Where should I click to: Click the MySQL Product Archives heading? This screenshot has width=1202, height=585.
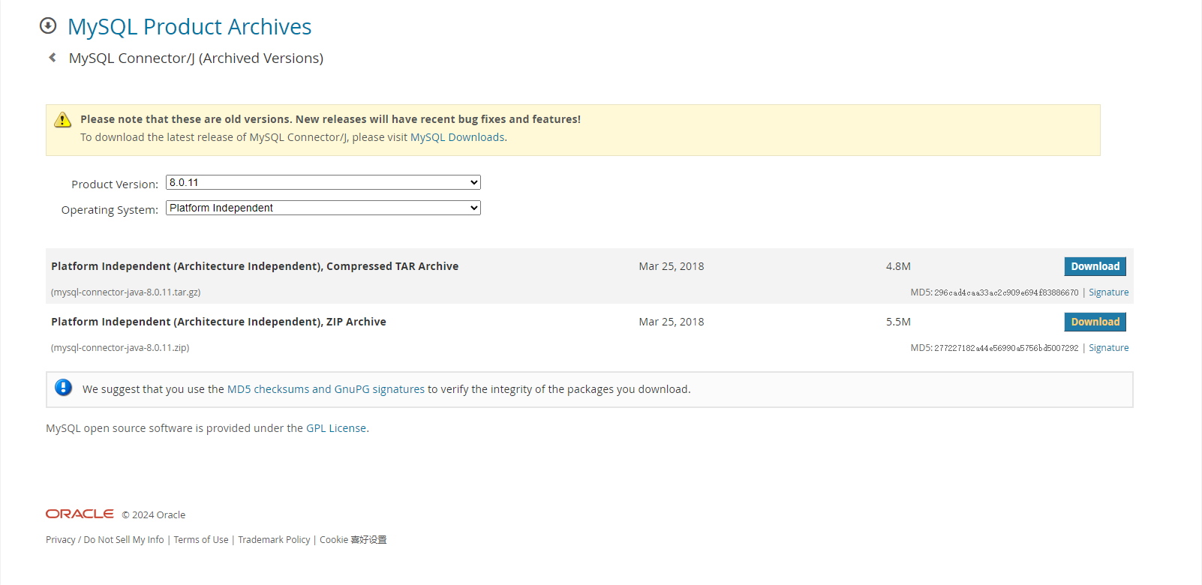pyautogui.click(x=189, y=27)
